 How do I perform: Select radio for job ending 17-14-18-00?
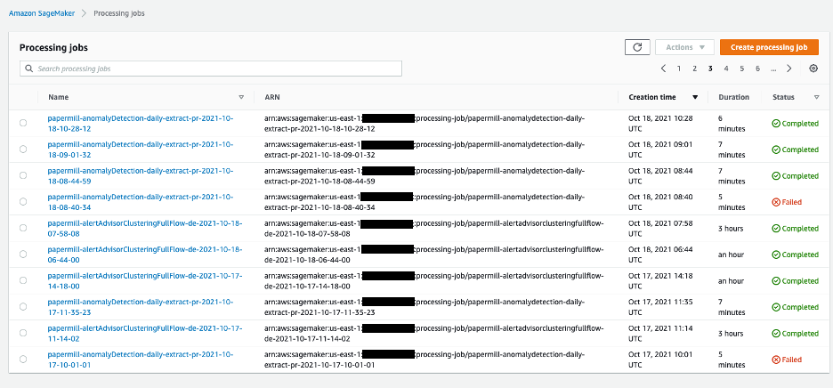(23, 280)
